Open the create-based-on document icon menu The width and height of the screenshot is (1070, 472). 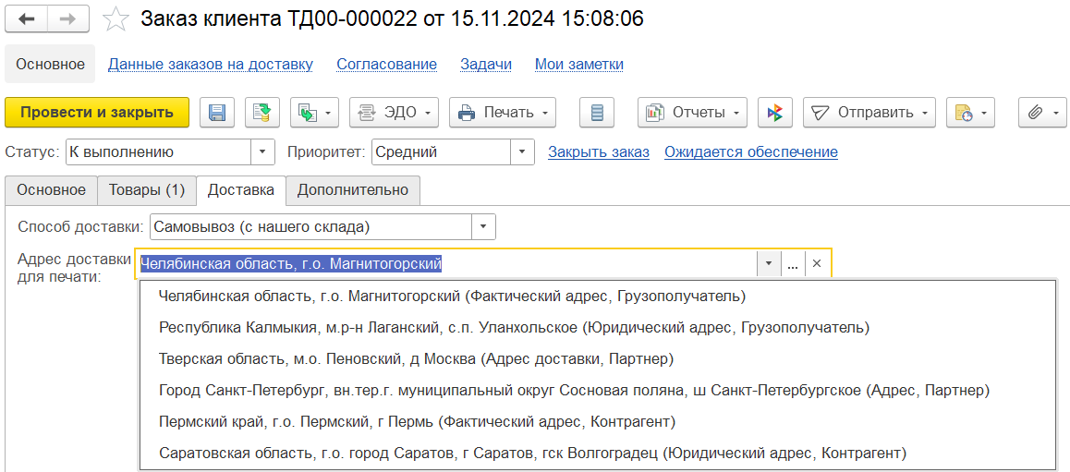pyautogui.click(x=315, y=113)
